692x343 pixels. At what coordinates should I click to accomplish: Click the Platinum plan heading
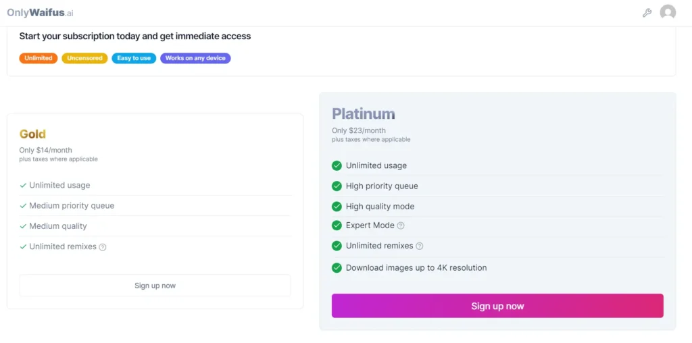(x=364, y=113)
